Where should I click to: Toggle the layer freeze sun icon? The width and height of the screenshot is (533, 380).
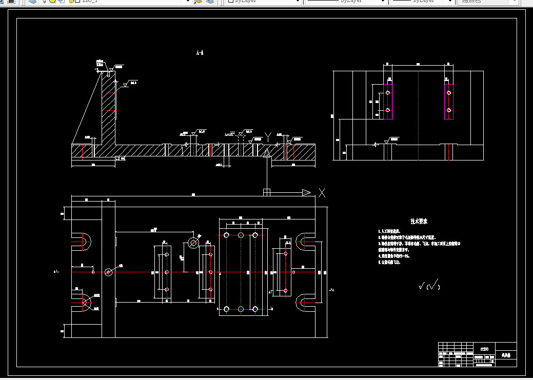click(53, 2)
